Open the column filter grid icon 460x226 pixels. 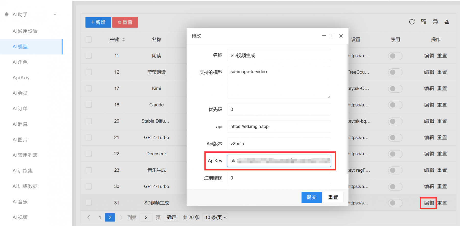coord(424,22)
